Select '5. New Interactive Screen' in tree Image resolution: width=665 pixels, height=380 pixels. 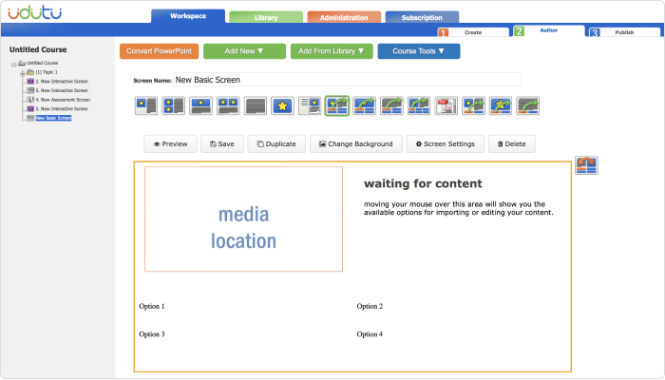coord(62,109)
